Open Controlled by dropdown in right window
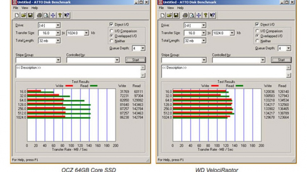 coord(262,60)
